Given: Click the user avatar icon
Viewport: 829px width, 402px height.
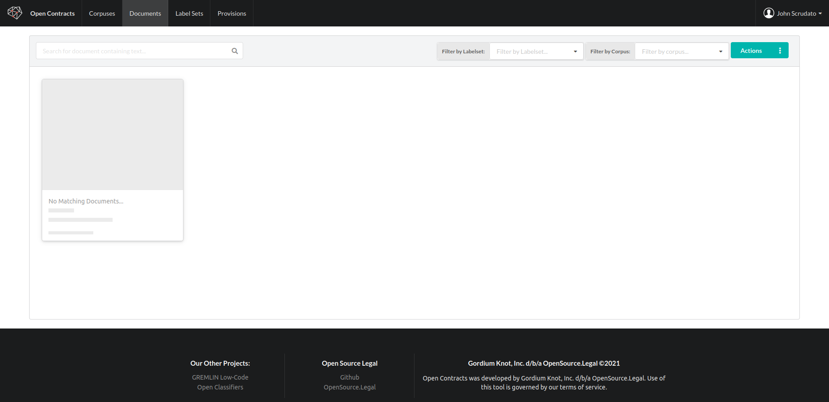Looking at the screenshot, I should coord(769,13).
